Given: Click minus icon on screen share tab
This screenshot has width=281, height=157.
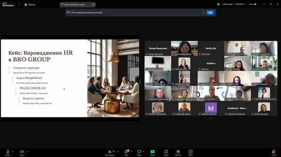Looking at the screenshot, I should coord(93,5).
